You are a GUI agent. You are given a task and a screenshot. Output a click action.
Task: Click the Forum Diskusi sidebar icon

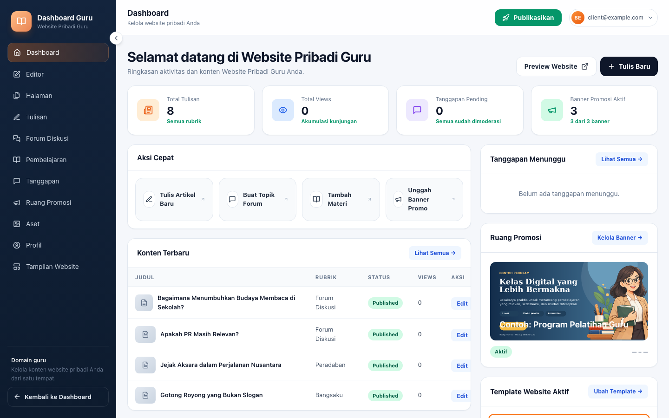pos(17,138)
